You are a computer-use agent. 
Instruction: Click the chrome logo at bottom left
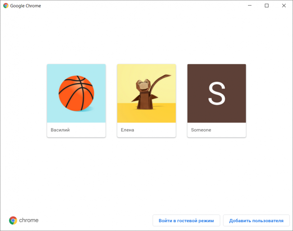pyautogui.click(x=24, y=220)
